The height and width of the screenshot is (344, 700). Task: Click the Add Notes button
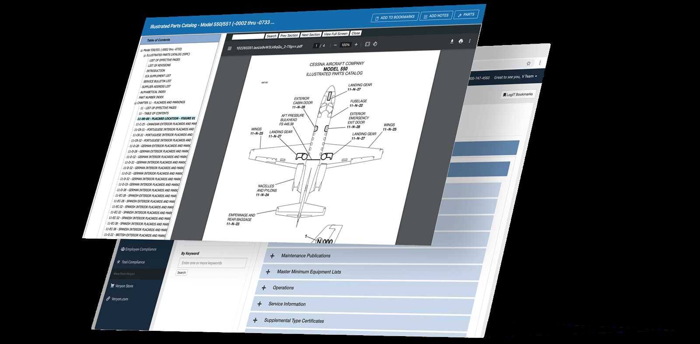[x=436, y=16]
